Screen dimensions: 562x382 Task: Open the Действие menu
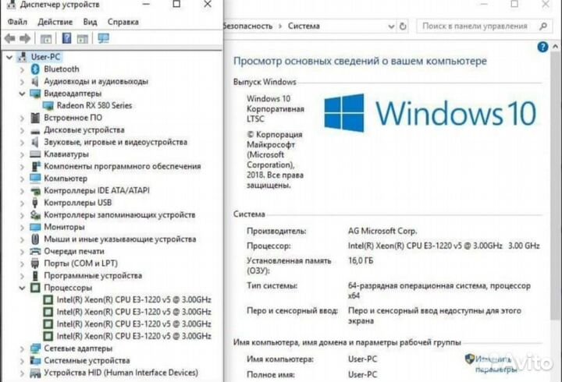[x=55, y=22]
